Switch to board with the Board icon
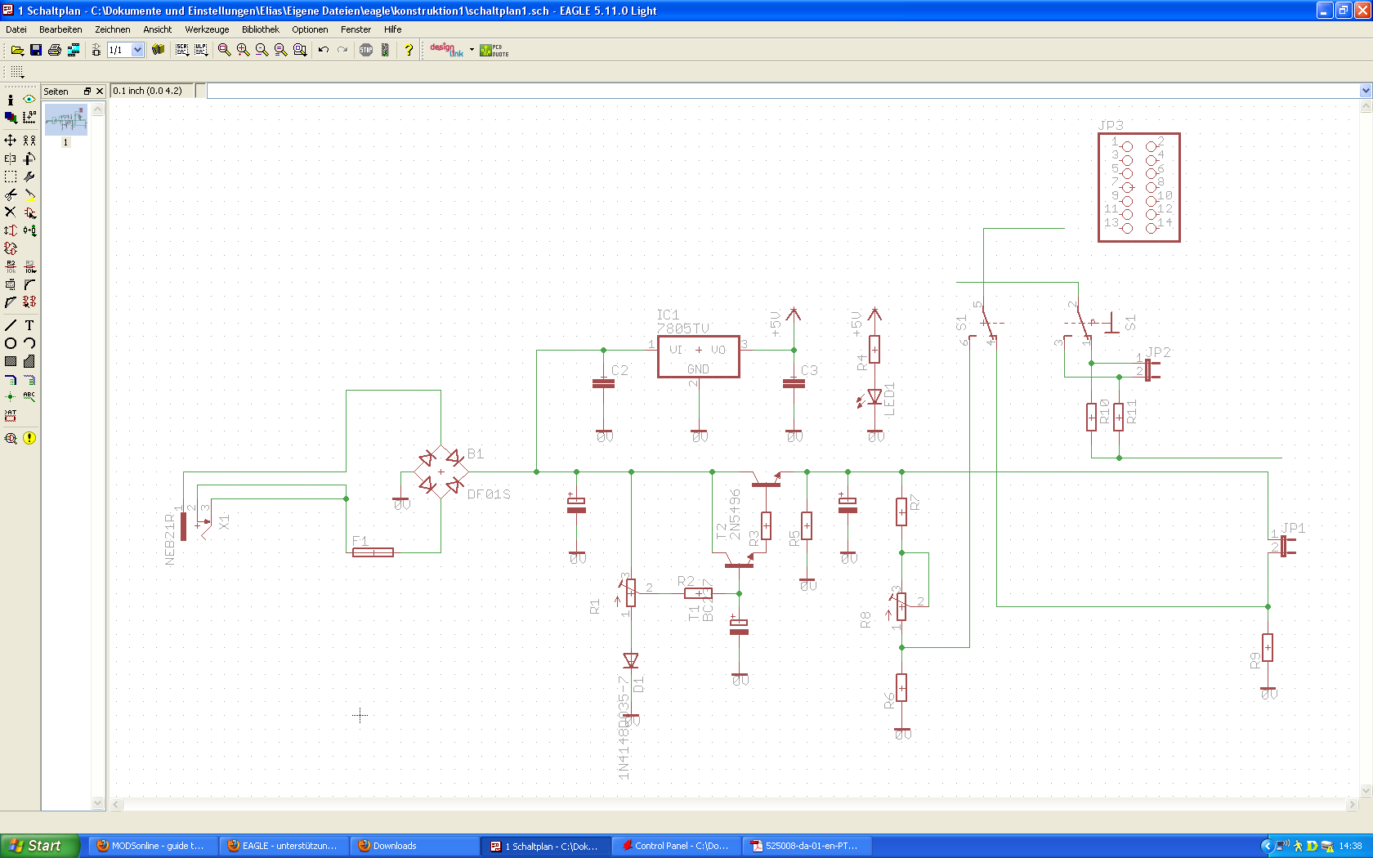 pyautogui.click(x=96, y=50)
